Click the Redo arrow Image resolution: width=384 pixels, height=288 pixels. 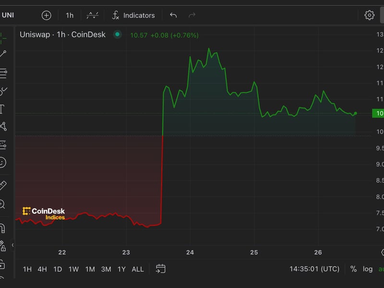click(x=191, y=15)
